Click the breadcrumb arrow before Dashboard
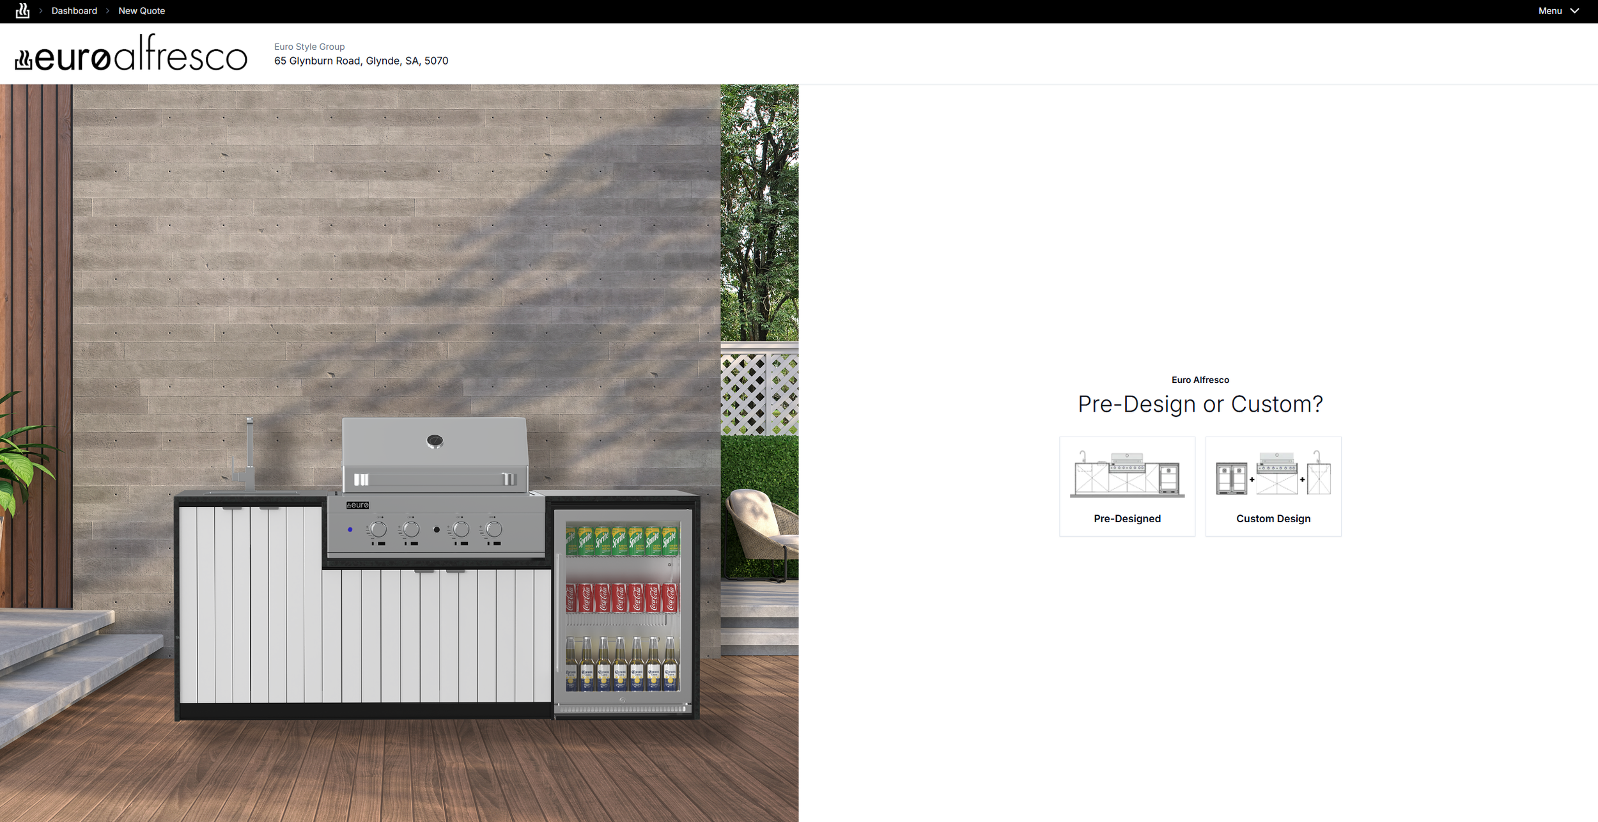Viewport: 1598px width, 822px height. click(x=41, y=11)
